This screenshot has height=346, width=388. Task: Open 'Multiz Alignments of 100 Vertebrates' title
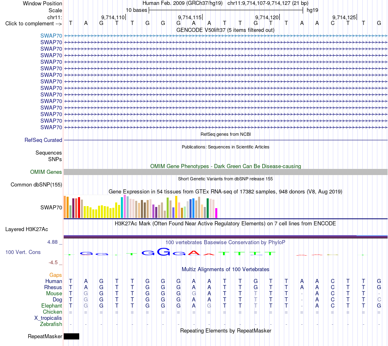225,270
